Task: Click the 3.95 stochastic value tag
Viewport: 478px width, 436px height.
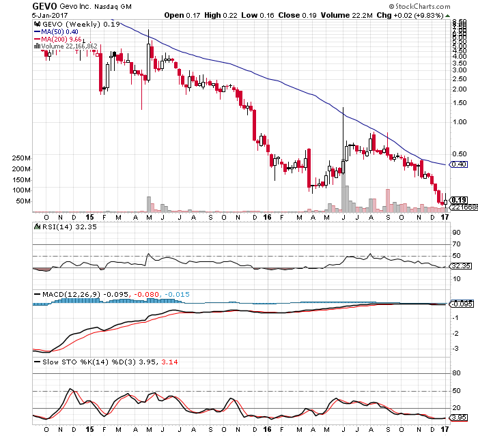Action: coord(459,418)
